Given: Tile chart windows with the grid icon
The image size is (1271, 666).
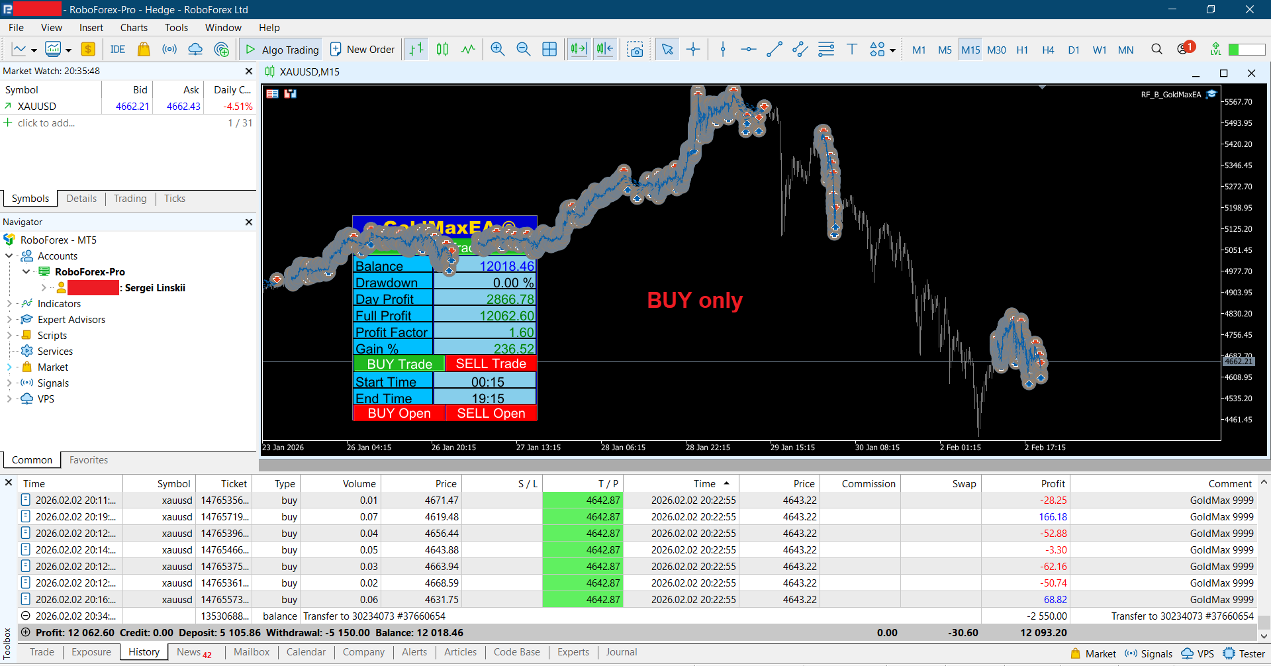Looking at the screenshot, I should tap(549, 50).
